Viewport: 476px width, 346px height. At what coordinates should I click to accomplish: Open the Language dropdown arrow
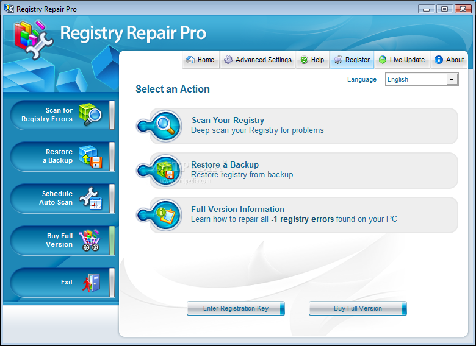[452, 79]
